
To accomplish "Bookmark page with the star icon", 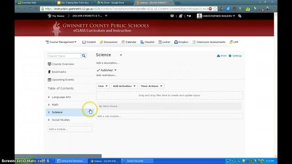I will (x=215, y=9).
